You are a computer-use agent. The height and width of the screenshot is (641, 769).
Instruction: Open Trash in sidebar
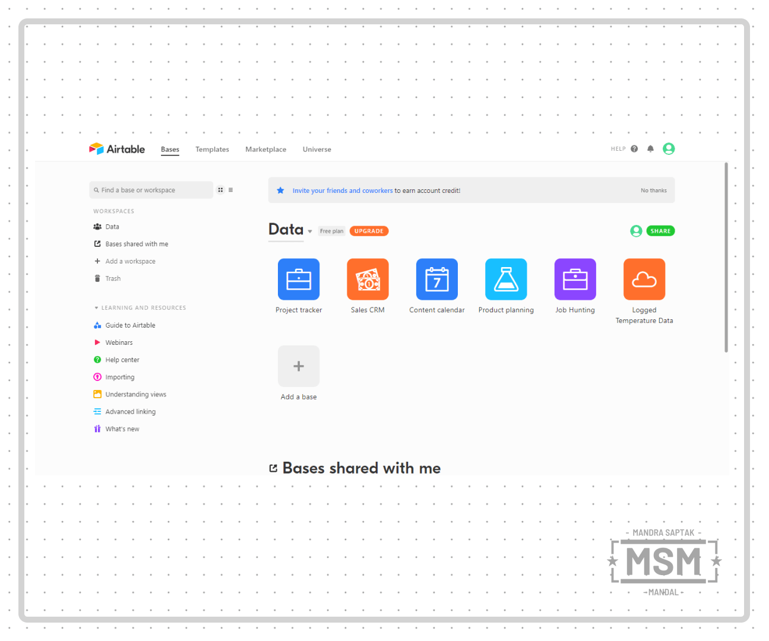[x=113, y=278]
